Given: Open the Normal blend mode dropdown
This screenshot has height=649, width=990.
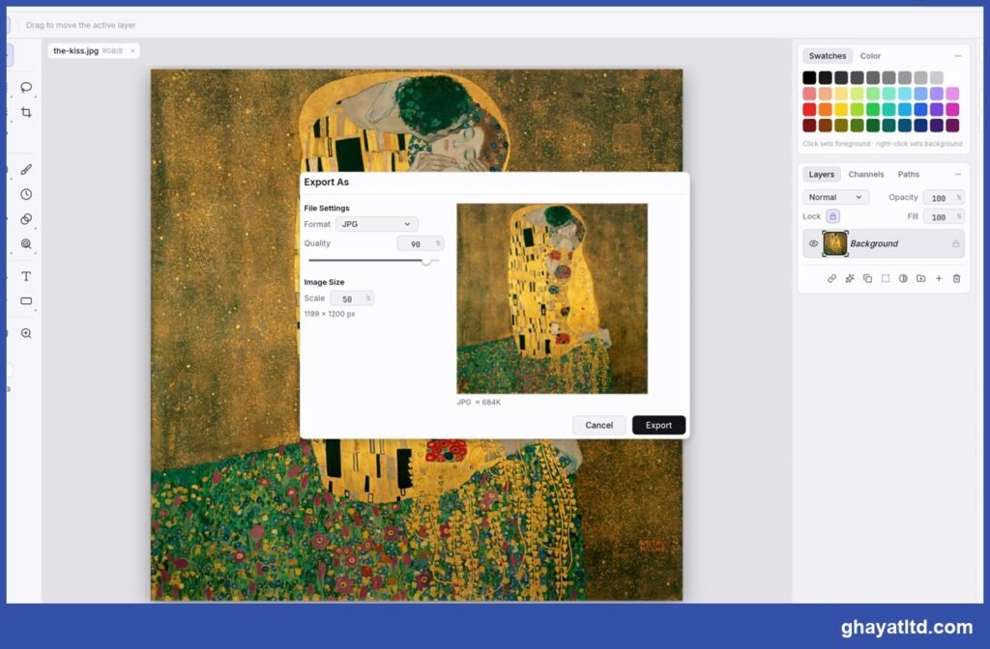Looking at the screenshot, I should pos(835,197).
